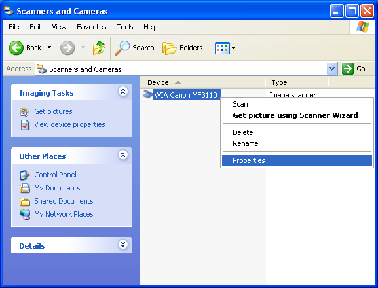Screen dimensions: 378x288
Task: Maximize the Scanners and Cameras window
Action: (352, 11)
